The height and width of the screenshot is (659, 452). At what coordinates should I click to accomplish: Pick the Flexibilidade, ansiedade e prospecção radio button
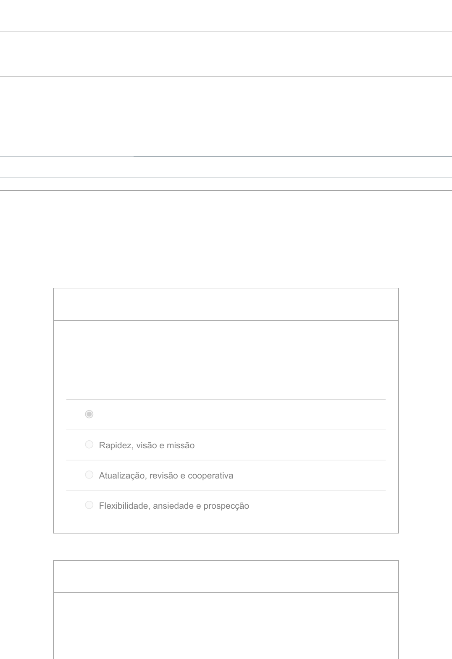tap(89, 505)
